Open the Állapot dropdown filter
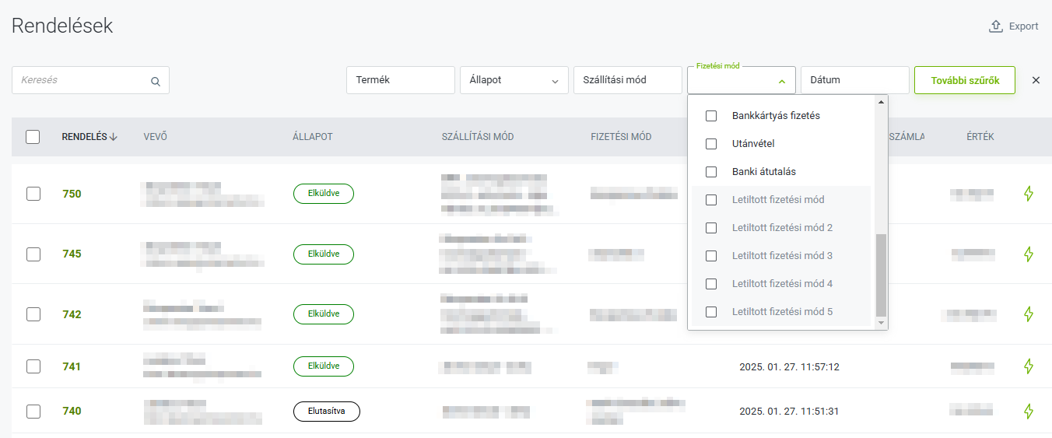 click(514, 80)
